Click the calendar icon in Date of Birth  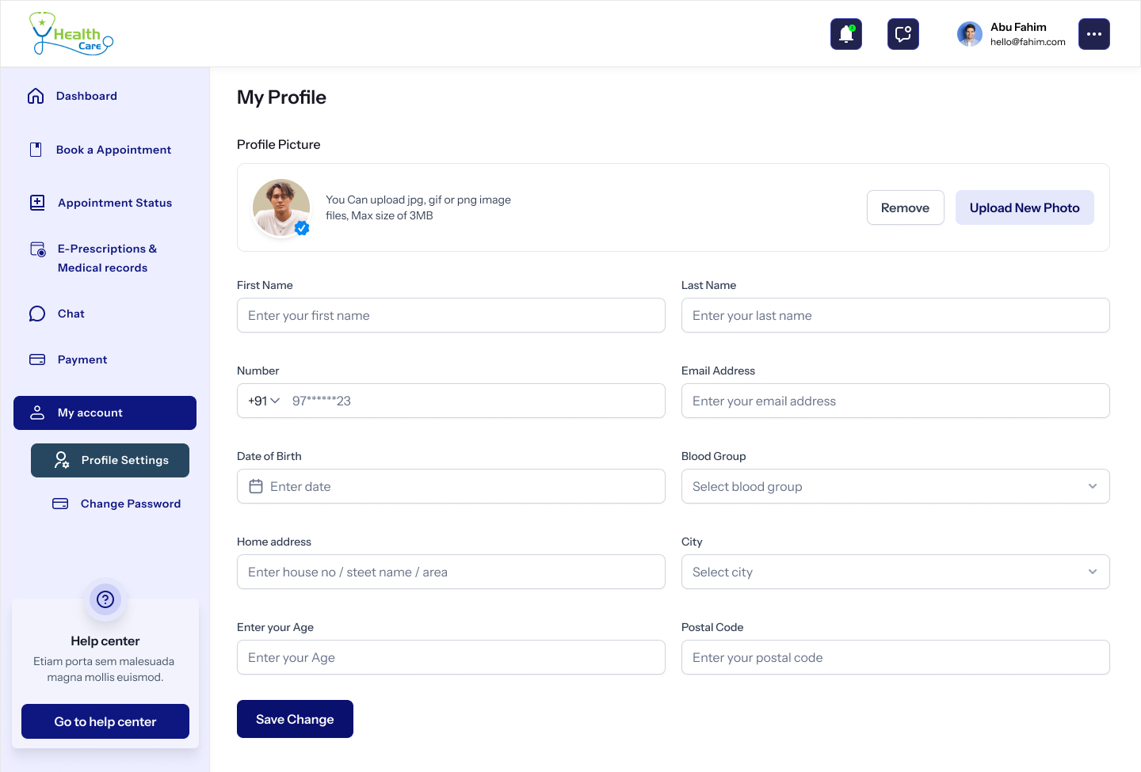point(256,486)
